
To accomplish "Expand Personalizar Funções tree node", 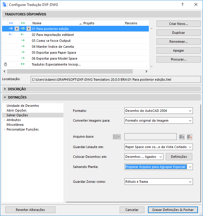I will point(4,129).
